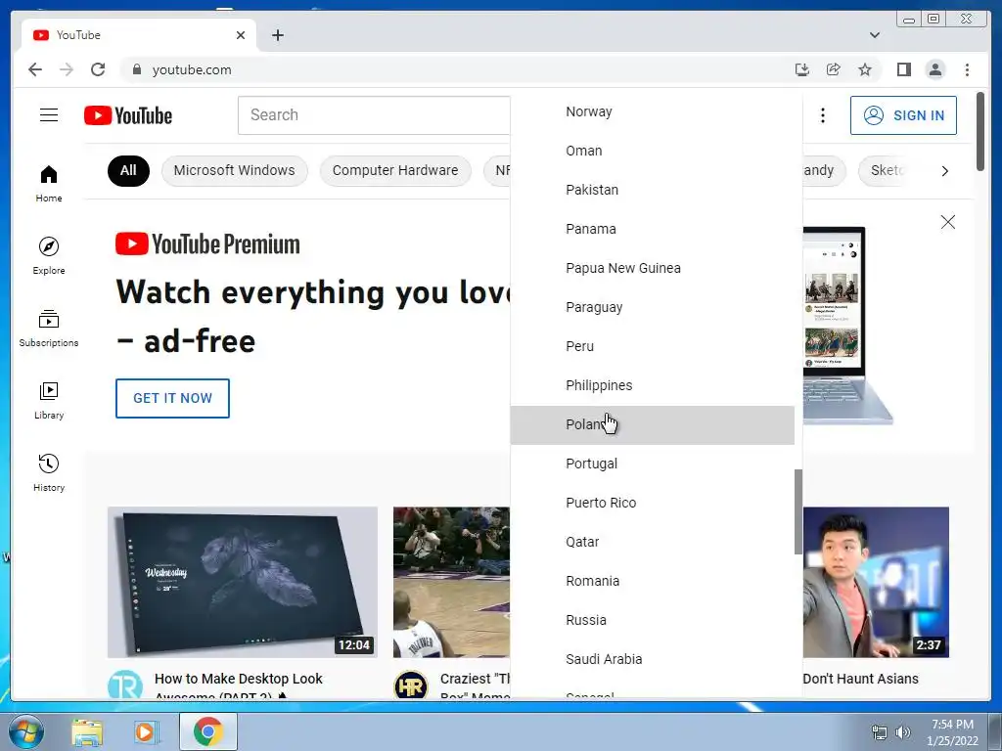The height and width of the screenshot is (751, 1002).
Task: Click the YouTube search field
Action: click(374, 115)
